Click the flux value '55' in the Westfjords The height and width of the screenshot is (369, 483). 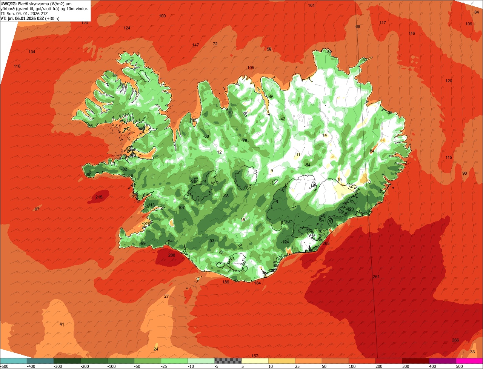pyautogui.click(x=115, y=76)
